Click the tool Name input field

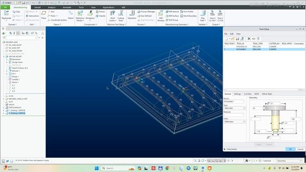pyautogui.click(x=234, y=102)
